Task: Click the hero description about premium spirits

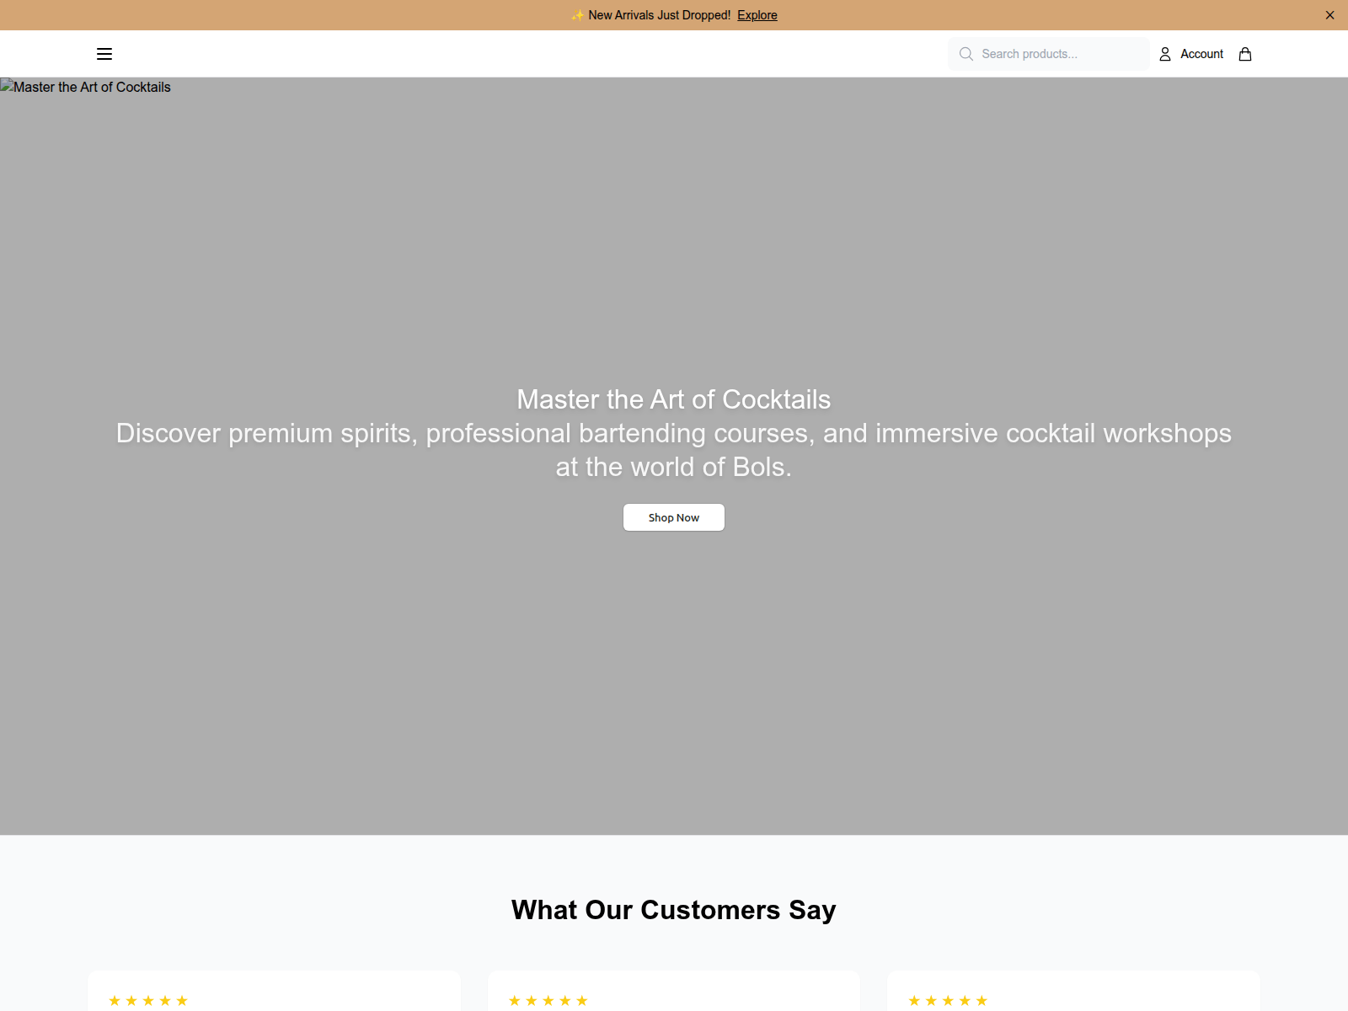Action: coord(674,450)
